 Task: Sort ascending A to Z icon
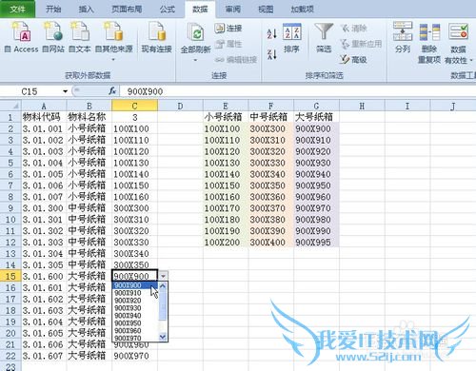272,33
